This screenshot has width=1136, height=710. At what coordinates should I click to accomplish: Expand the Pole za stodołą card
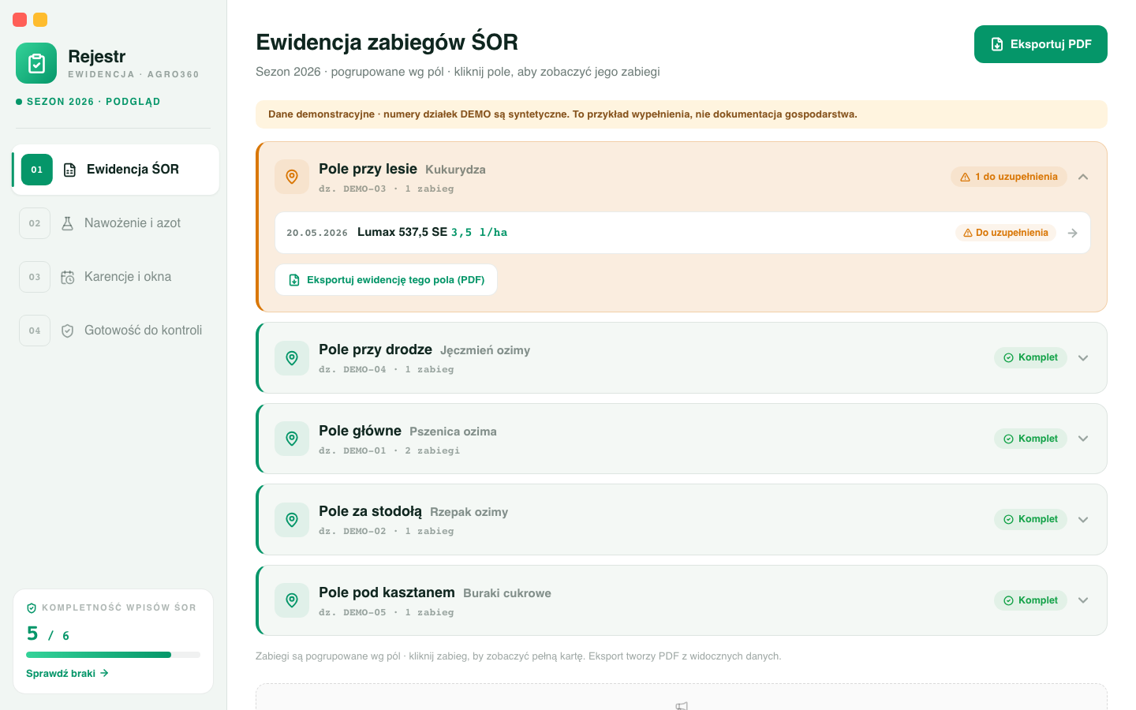pyautogui.click(x=1083, y=520)
